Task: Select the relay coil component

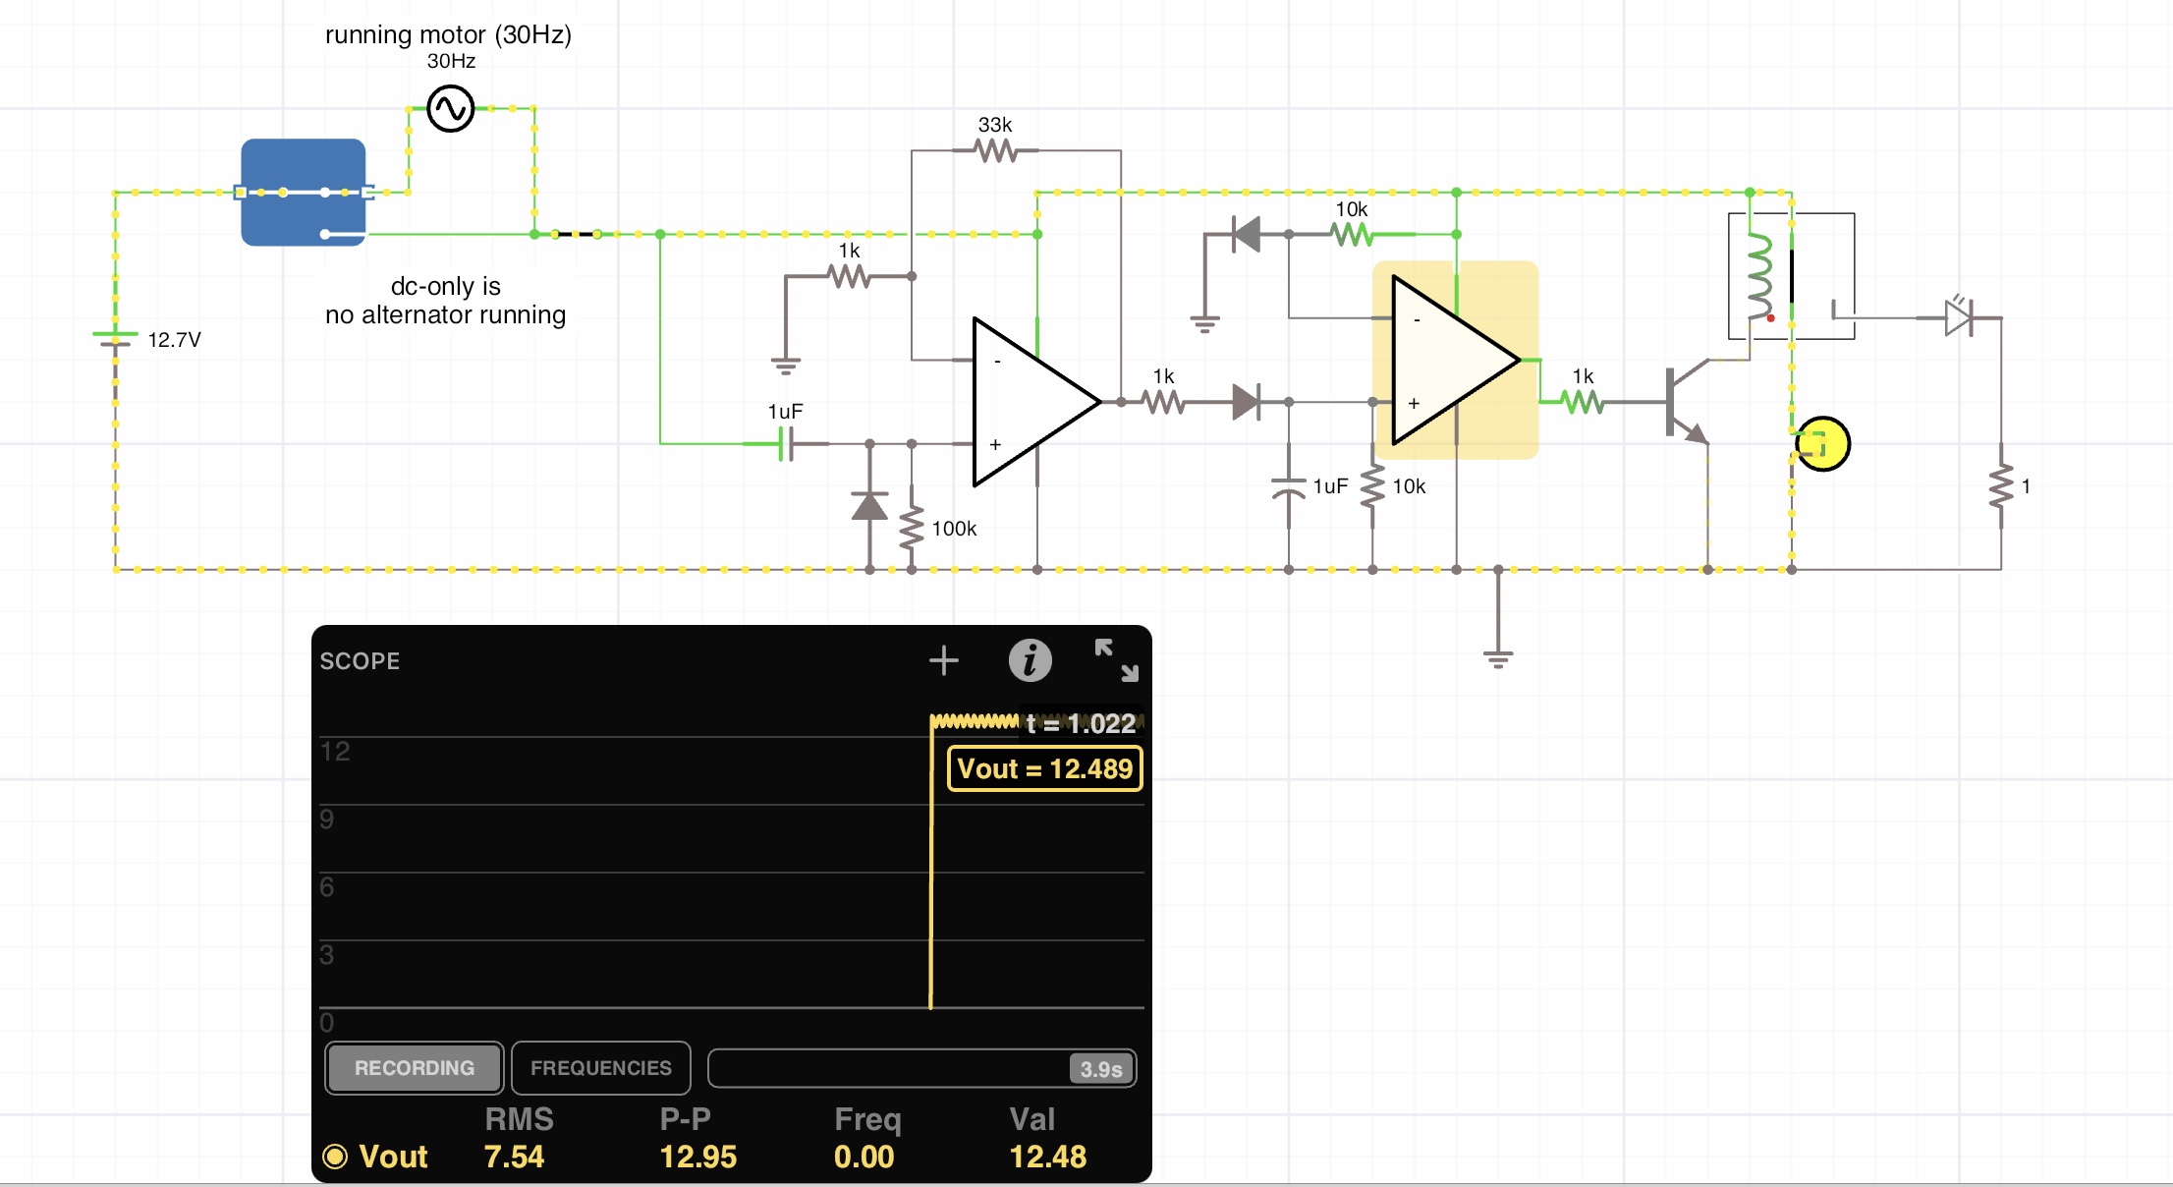Action: point(1759,277)
